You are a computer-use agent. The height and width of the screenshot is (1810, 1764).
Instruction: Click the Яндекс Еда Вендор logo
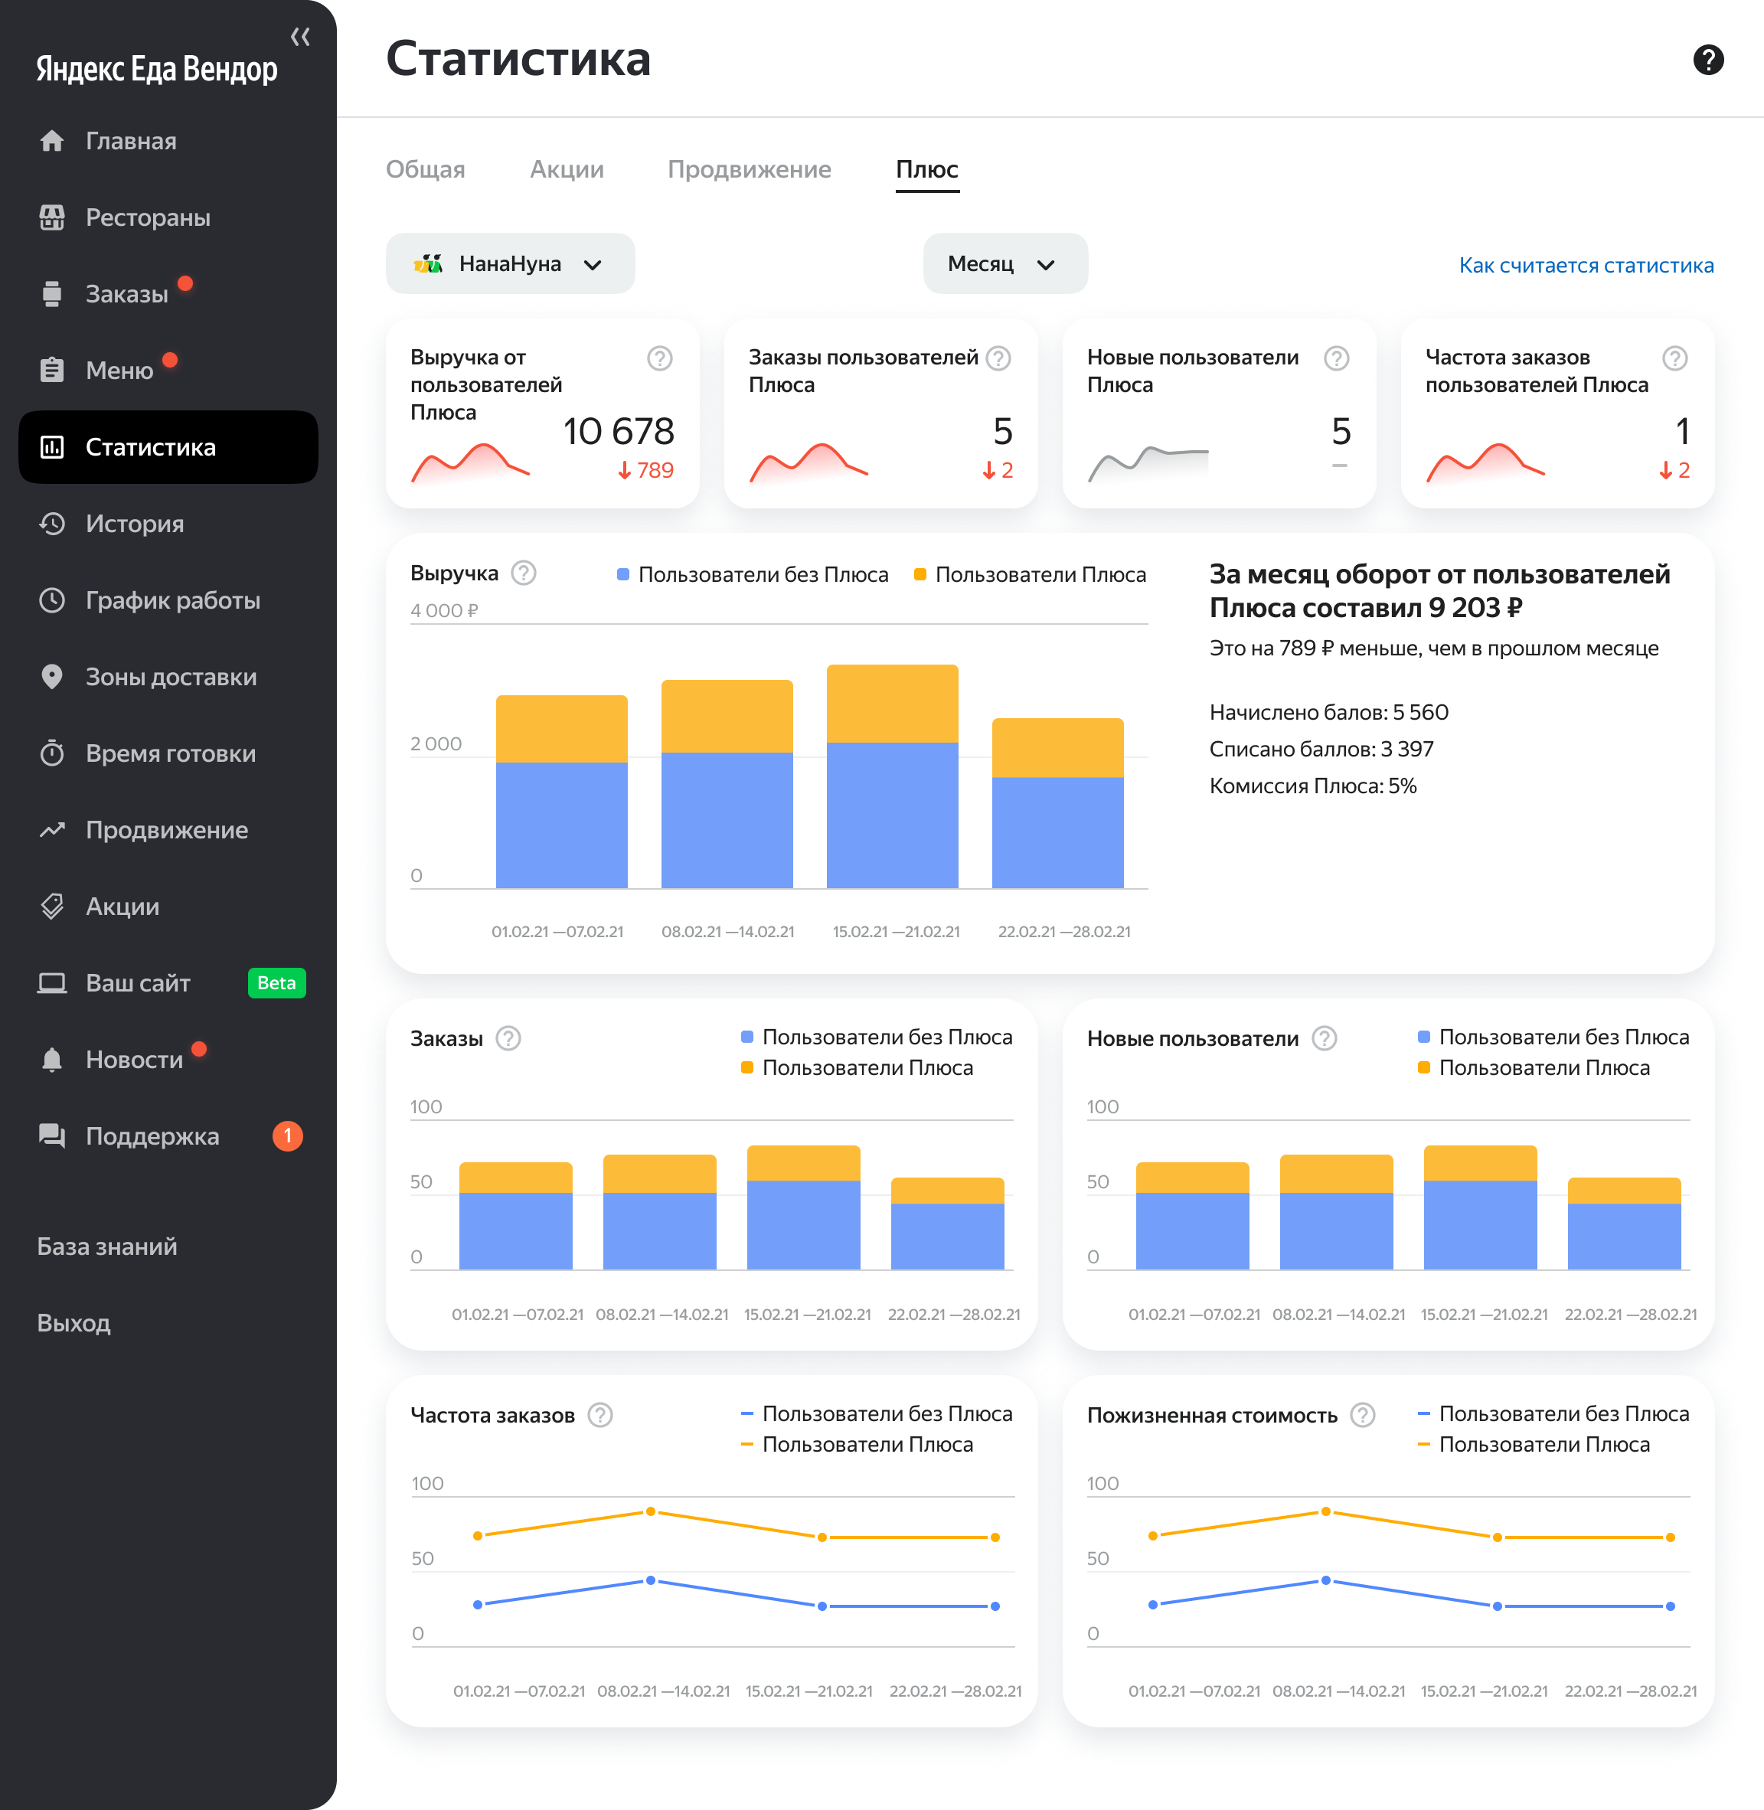[x=157, y=70]
